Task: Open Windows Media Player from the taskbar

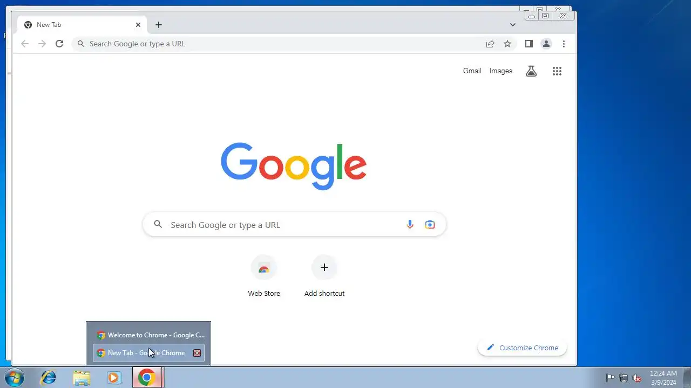Action: click(114, 377)
